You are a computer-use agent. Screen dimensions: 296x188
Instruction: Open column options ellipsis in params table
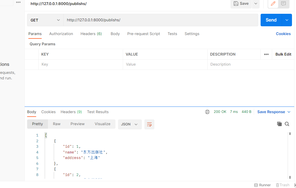[x=266, y=54]
